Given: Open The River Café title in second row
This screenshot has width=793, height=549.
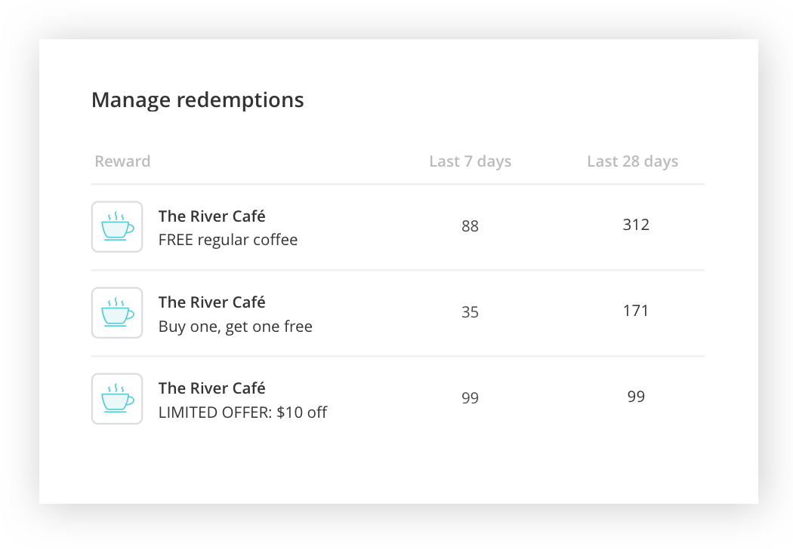Looking at the screenshot, I should (x=211, y=302).
